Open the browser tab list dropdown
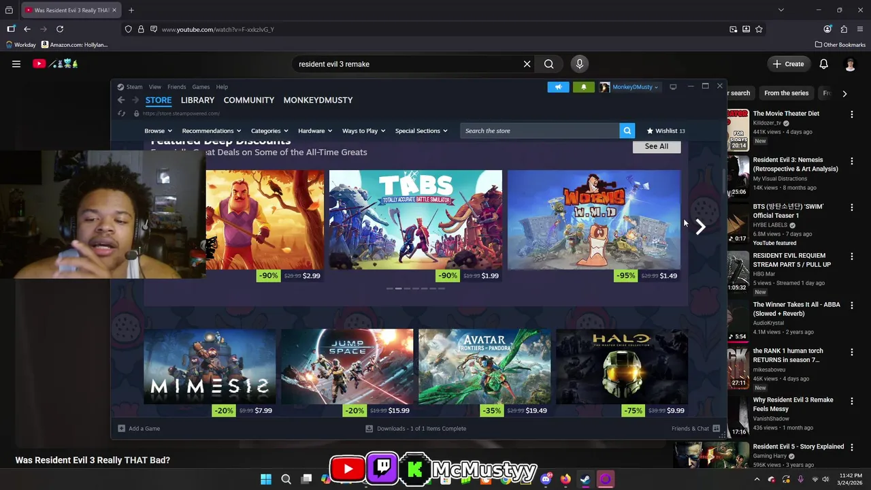 tap(780, 10)
